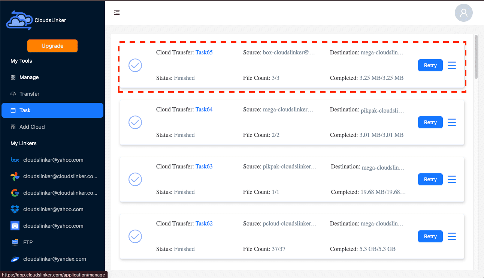Click File Count 3/3 value
484x278 pixels.
pos(275,78)
